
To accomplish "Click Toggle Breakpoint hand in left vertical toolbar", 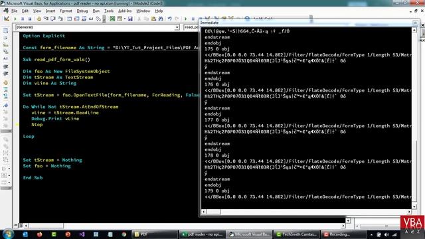I will pyautogui.click(x=5, y=82).
